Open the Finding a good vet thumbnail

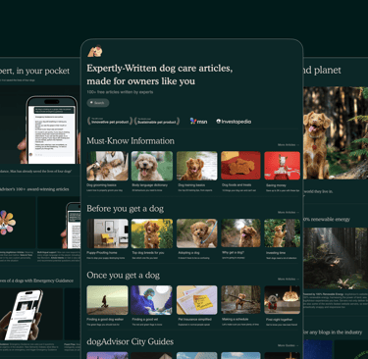(x=151, y=300)
